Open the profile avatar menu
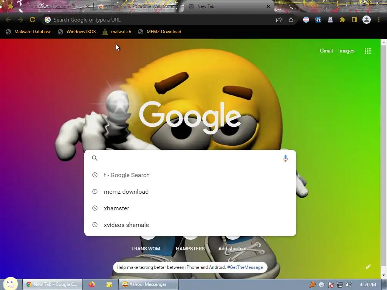The width and height of the screenshot is (387, 290). (x=367, y=20)
